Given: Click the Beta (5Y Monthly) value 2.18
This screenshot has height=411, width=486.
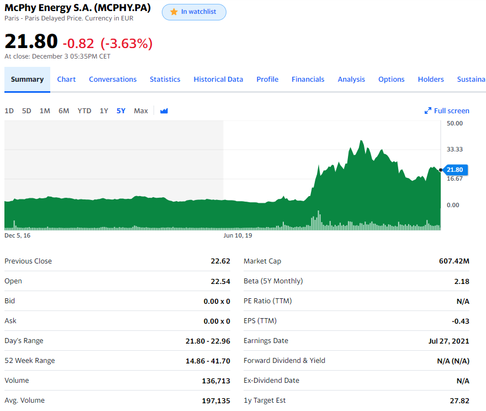Looking at the screenshot, I should (x=462, y=281).
